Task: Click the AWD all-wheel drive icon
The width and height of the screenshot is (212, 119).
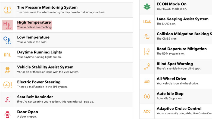Action: click(x=147, y=82)
